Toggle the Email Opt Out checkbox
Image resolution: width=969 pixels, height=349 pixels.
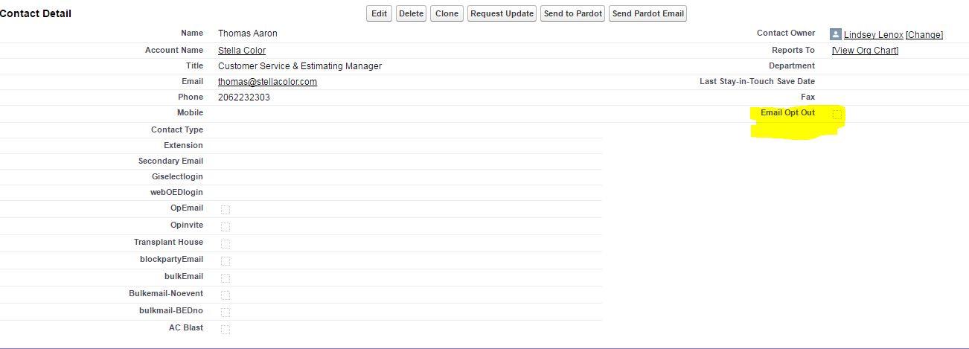[837, 115]
